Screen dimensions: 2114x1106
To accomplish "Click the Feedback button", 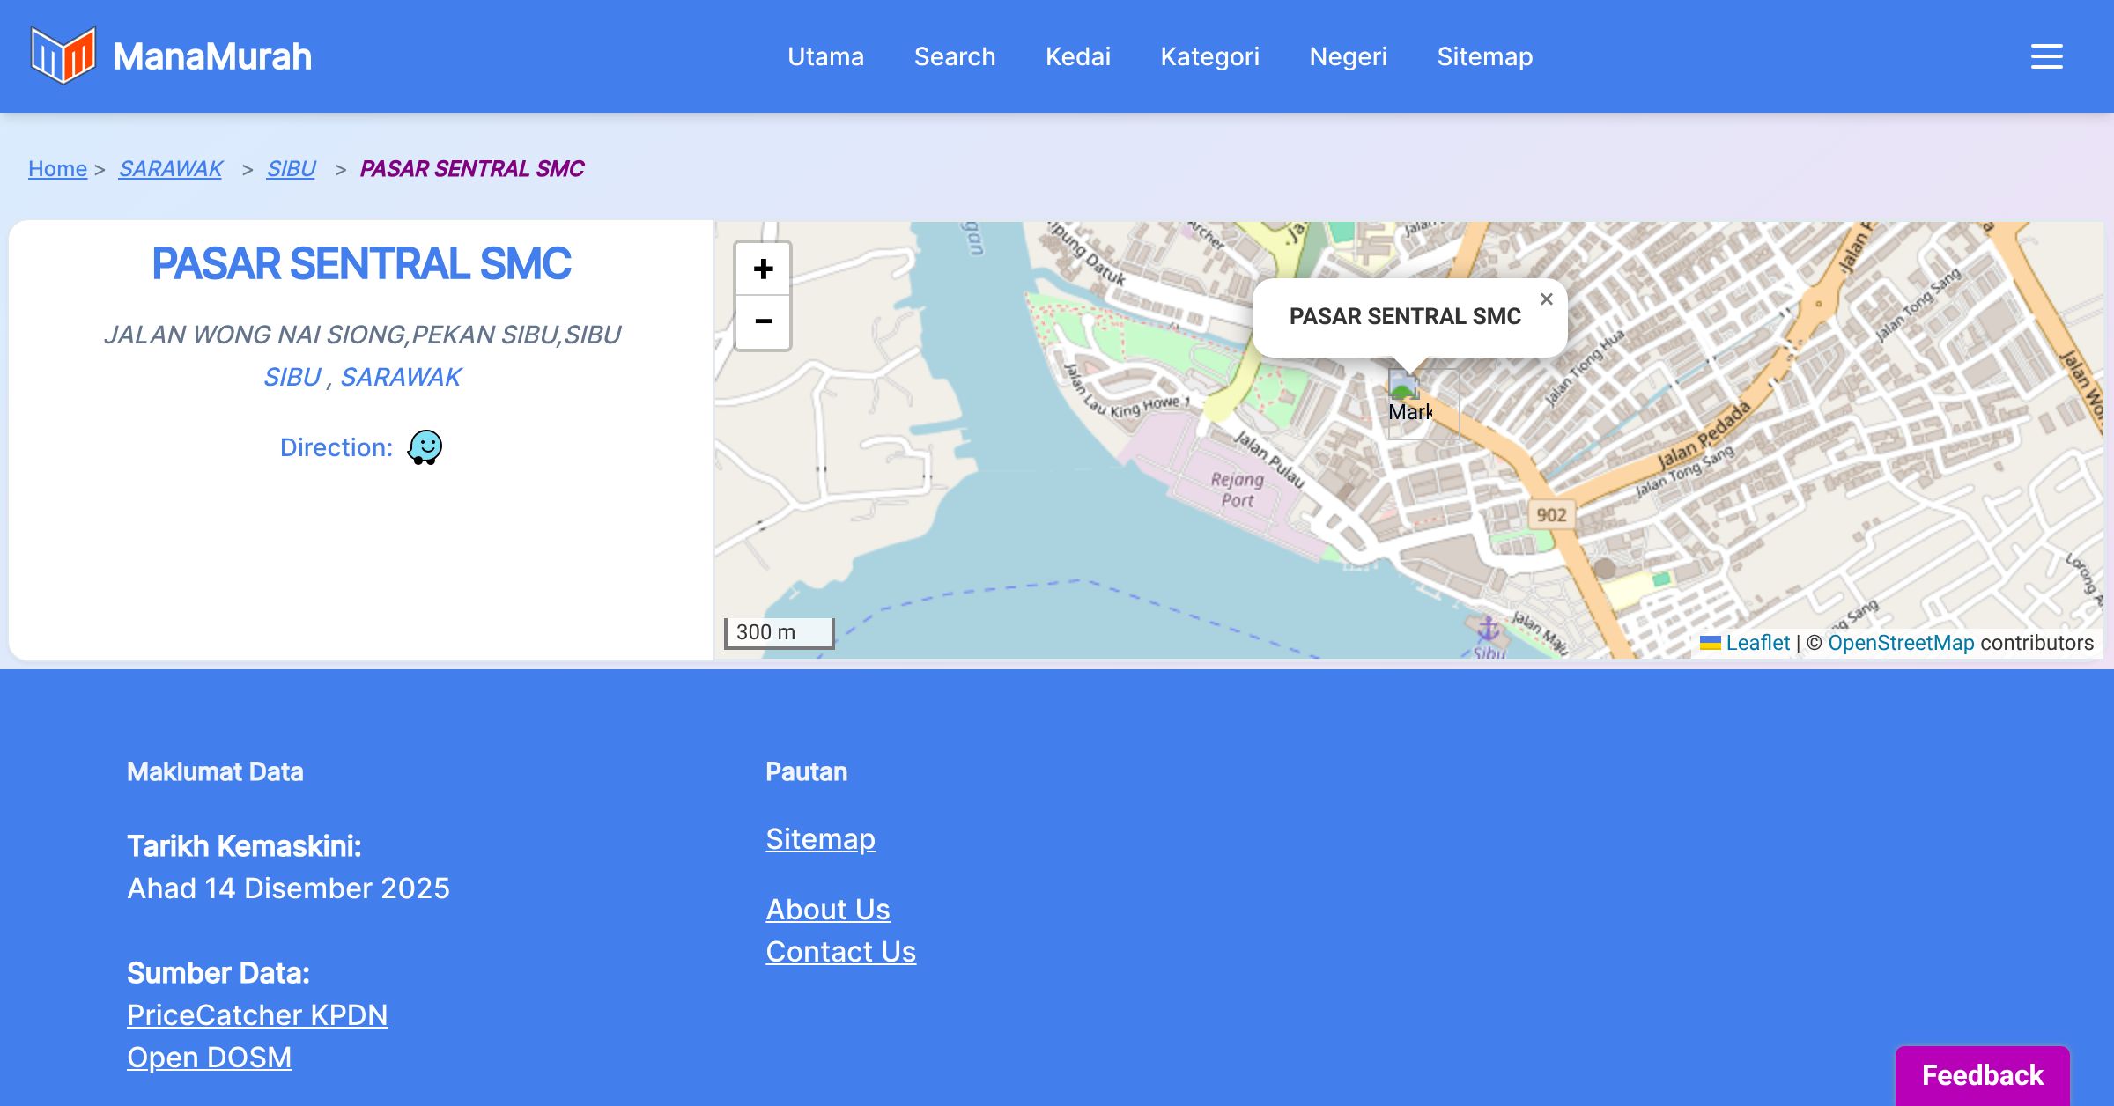I will [1982, 1074].
